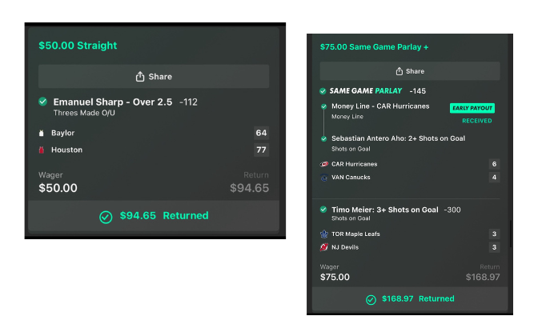The width and height of the screenshot is (538, 336).
Task: Select the Sebastian Antero Aho shots leg
Action: (398, 138)
